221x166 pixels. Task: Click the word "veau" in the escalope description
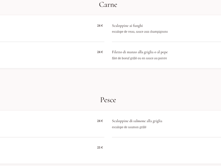[x=131, y=32]
